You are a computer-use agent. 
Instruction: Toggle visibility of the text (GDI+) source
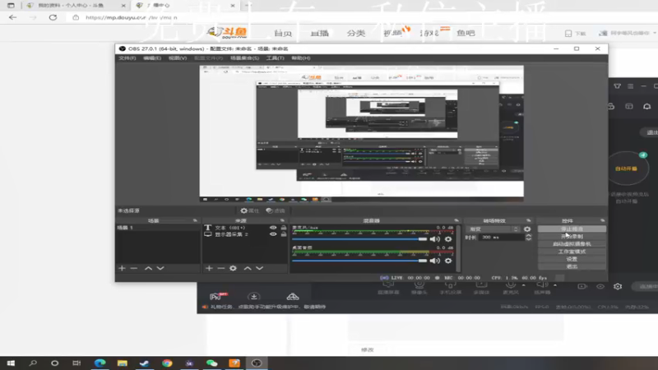click(x=273, y=228)
